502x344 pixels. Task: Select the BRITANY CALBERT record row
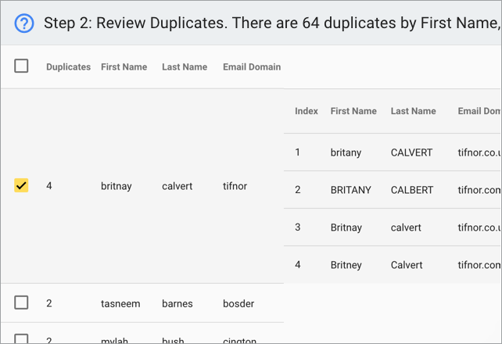pos(393,190)
